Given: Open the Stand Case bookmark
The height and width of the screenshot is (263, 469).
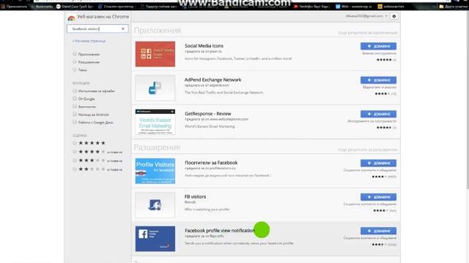Looking at the screenshot, I should coord(75,7).
